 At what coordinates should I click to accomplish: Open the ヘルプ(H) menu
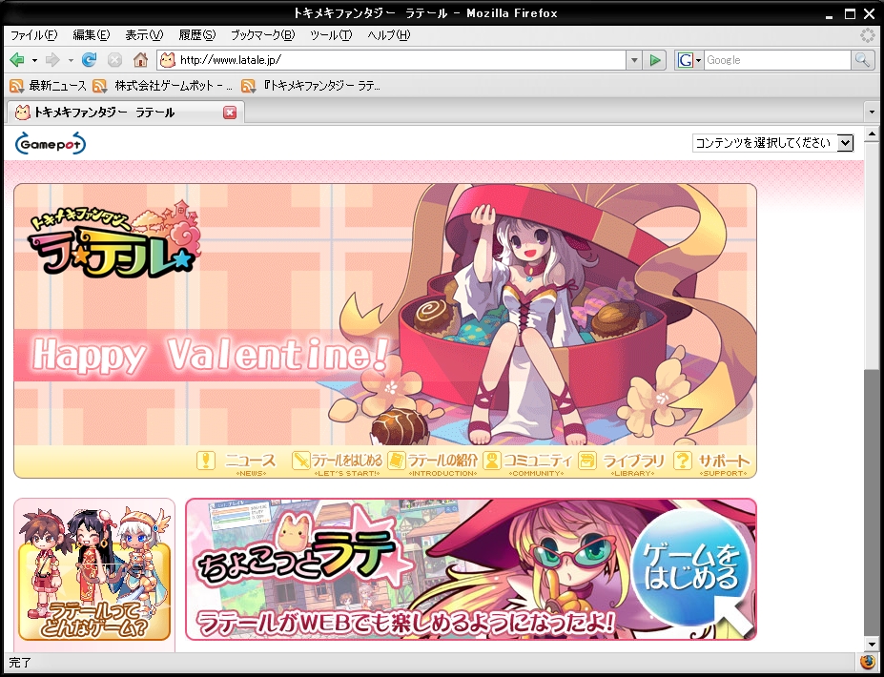click(x=389, y=35)
